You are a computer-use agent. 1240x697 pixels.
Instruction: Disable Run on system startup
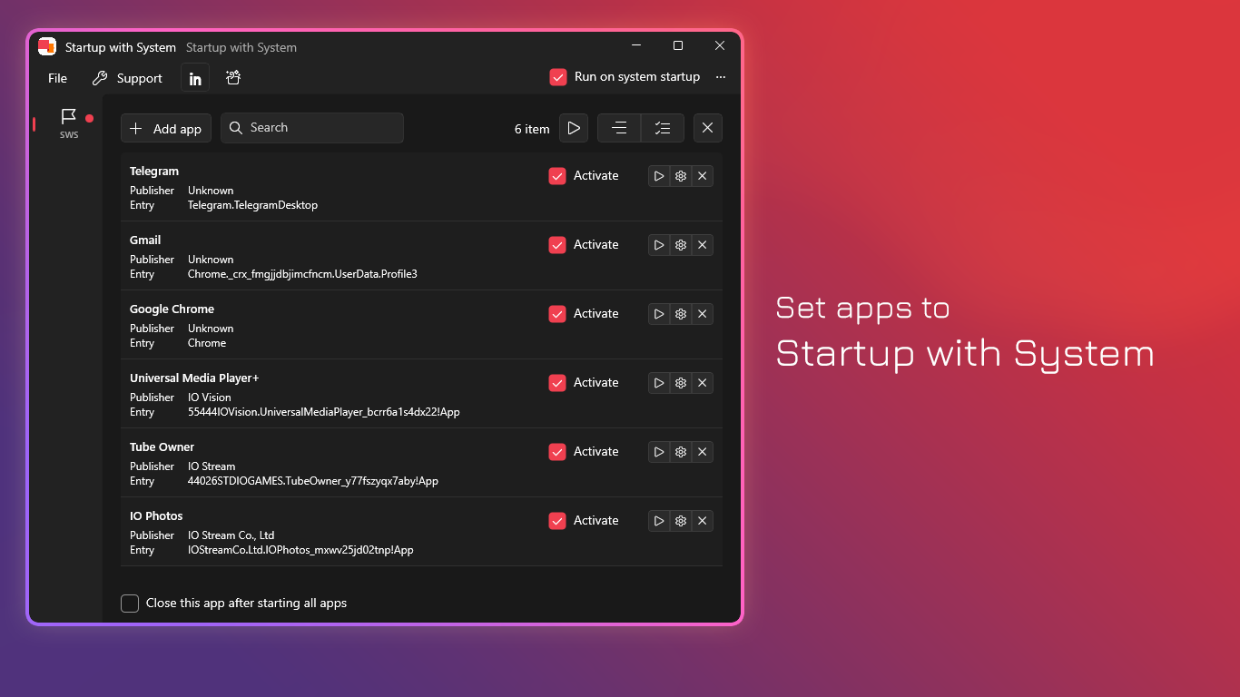pos(558,77)
